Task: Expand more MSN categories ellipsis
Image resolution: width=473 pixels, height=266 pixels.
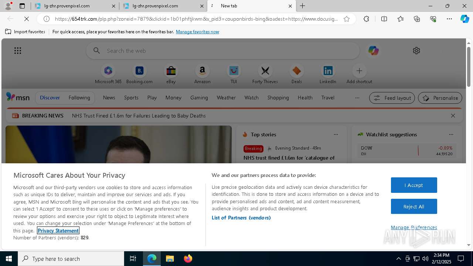Action: pos(357,98)
